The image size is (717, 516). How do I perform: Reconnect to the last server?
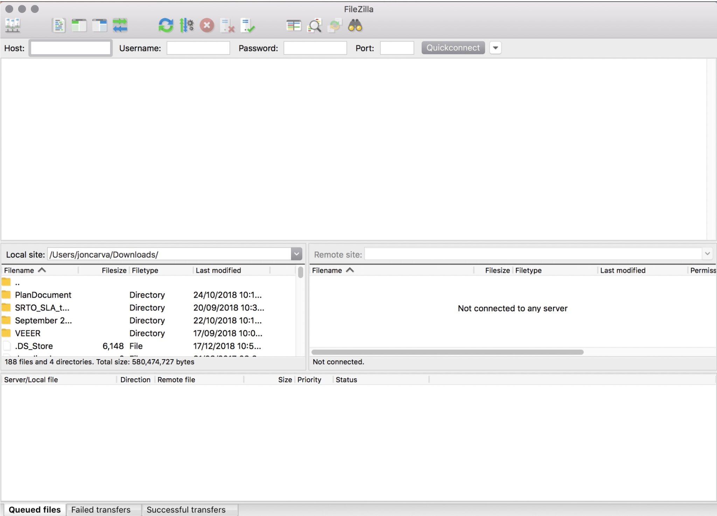(x=248, y=26)
